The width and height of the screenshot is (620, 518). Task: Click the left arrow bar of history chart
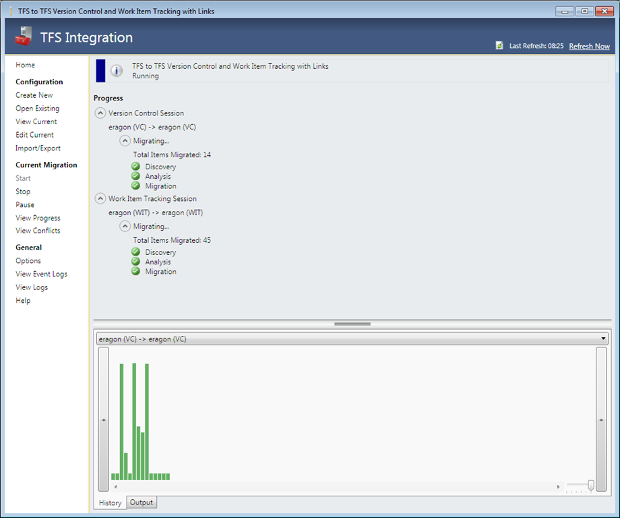[x=103, y=420]
